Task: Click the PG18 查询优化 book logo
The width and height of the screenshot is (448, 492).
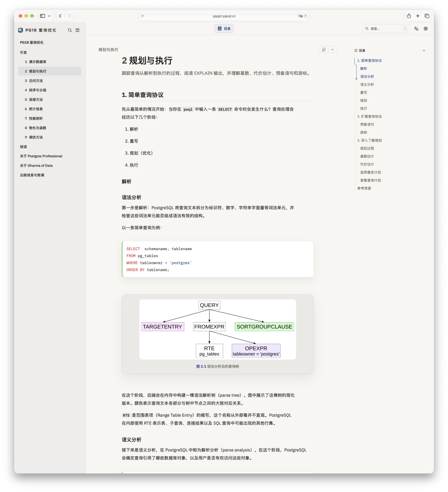Action: click(20, 30)
